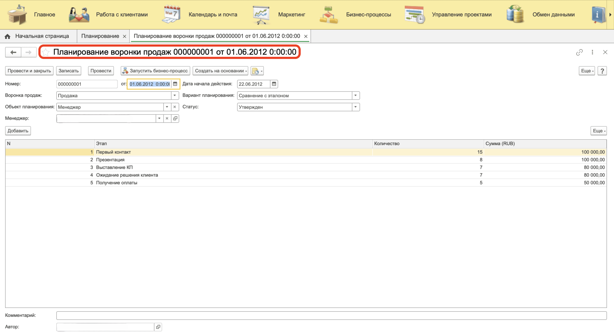Open the Маркетинг section
Screen dimensions: 614x336
pyautogui.click(x=291, y=15)
